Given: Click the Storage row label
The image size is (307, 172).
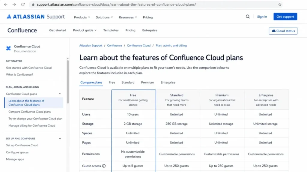Looking at the screenshot, I should click(88, 124).
